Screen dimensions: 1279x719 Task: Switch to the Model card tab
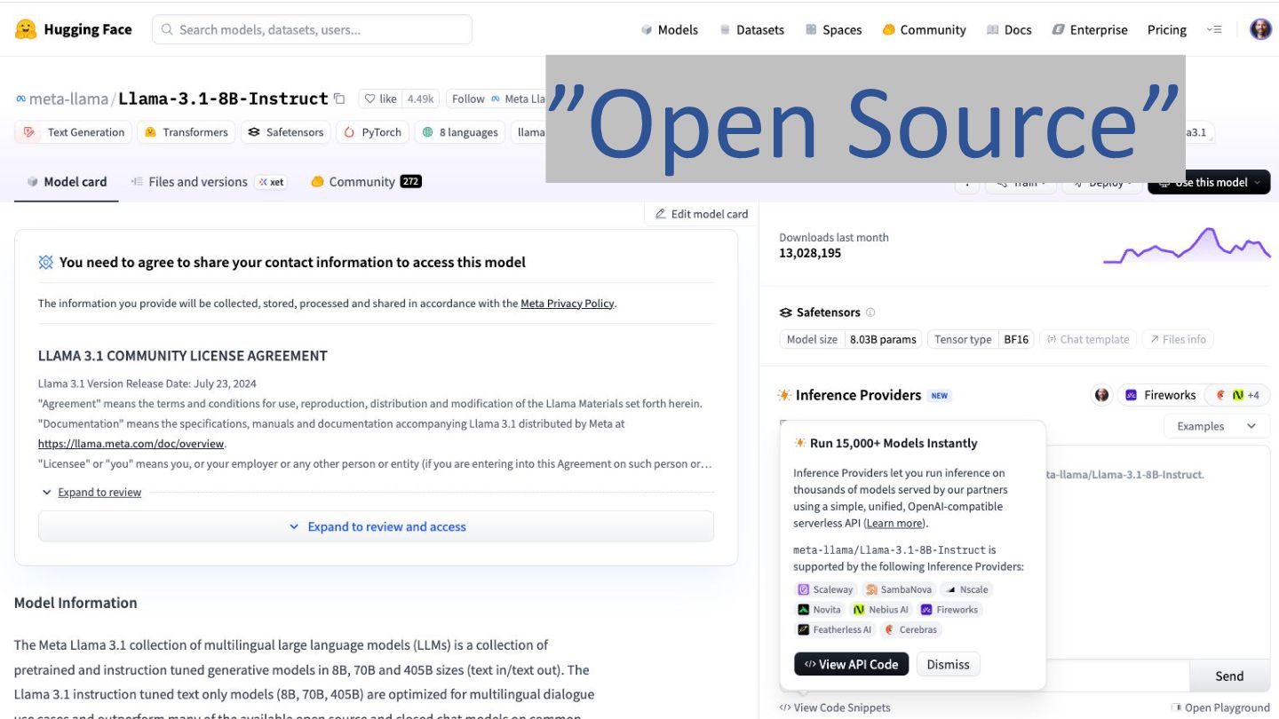pos(67,182)
